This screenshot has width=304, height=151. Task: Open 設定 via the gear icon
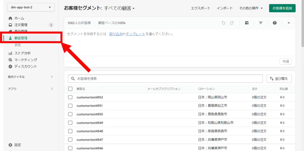[10, 145]
